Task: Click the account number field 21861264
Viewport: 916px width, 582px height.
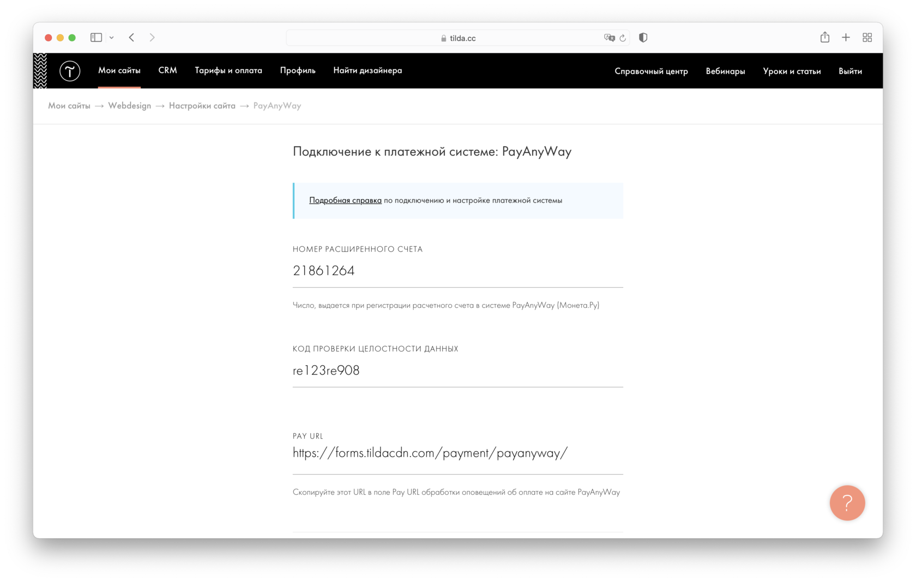Action: (458, 271)
